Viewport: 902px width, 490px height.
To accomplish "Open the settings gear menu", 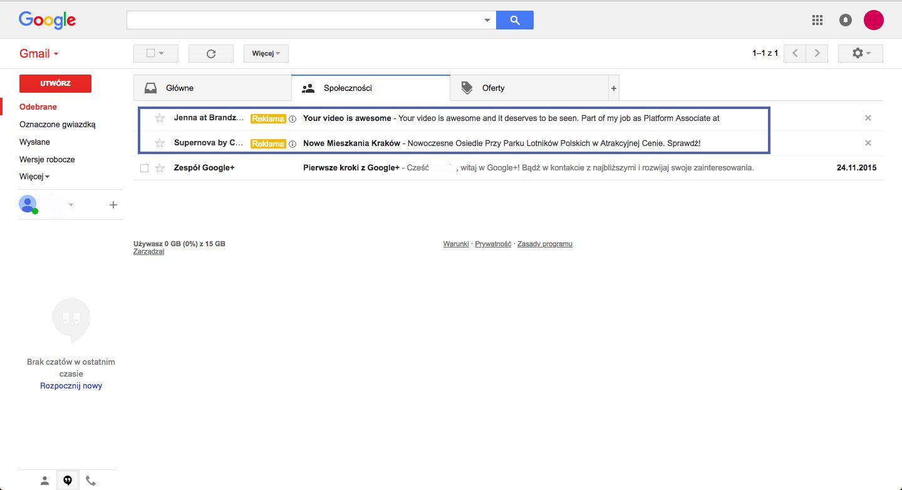I will click(860, 54).
